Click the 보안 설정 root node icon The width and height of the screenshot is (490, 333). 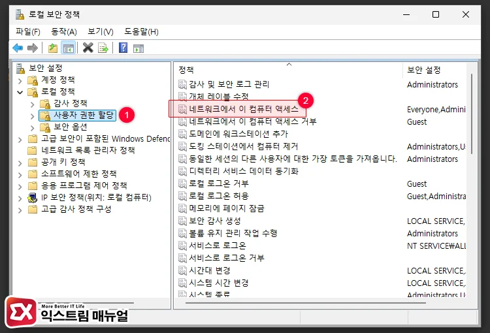point(20,68)
